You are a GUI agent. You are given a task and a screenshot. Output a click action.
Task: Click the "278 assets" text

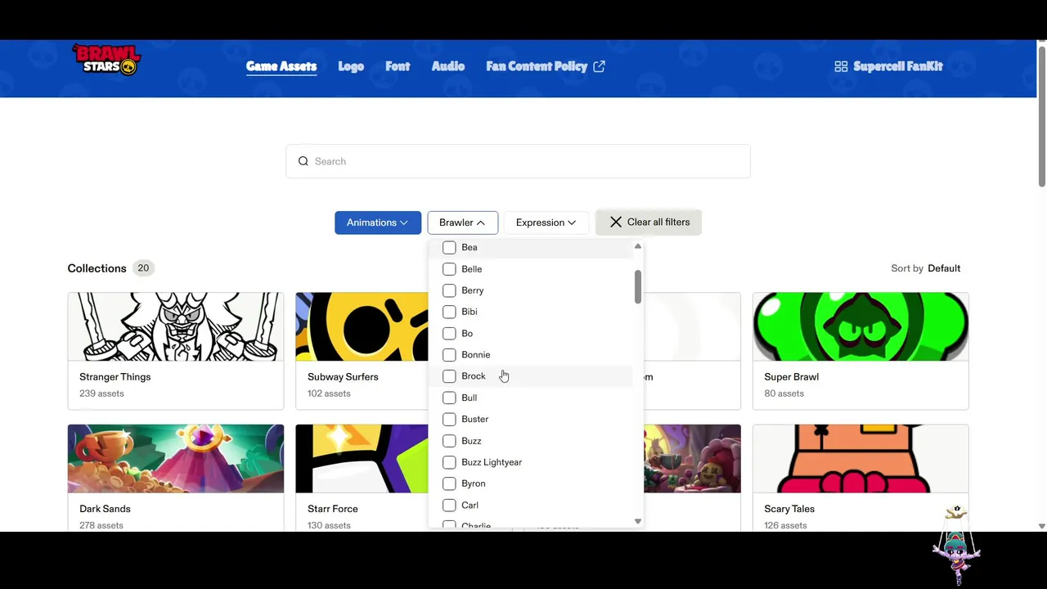(x=101, y=525)
